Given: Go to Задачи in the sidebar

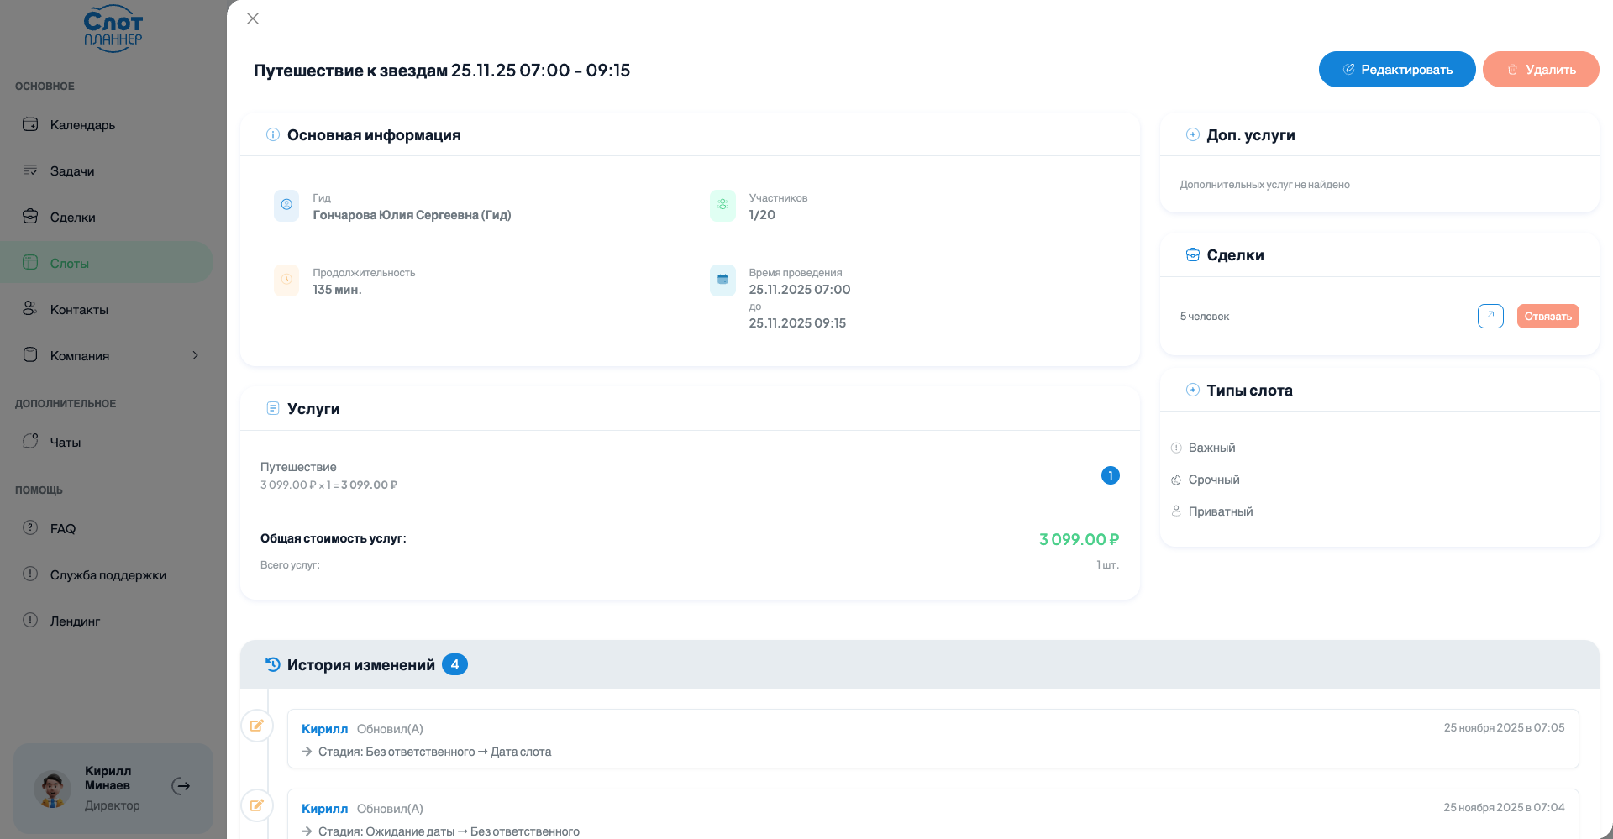Looking at the screenshot, I should pos(72,171).
